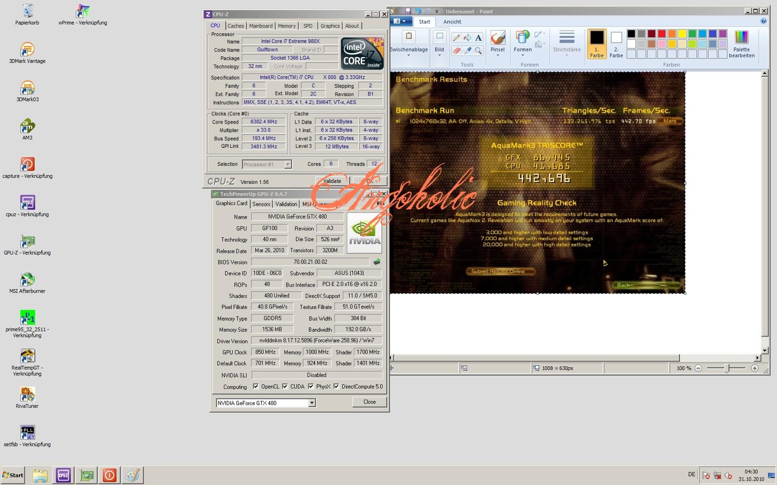This screenshot has width=777, height=485.
Task: Open the AM3 desktop icon
Action: tap(27, 129)
